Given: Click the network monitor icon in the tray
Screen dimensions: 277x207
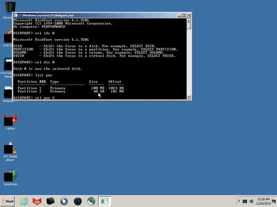Looking at the screenshot, I should [245, 201].
